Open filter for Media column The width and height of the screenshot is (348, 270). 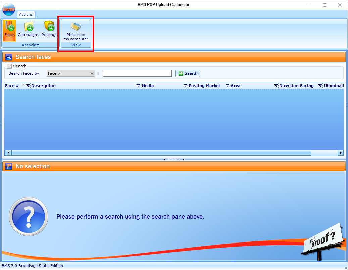pyautogui.click(x=185, y=86)
